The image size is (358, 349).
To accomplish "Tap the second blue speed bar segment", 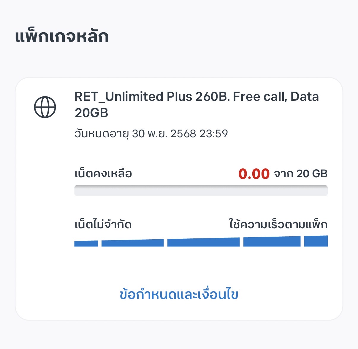I will [132, 243].
